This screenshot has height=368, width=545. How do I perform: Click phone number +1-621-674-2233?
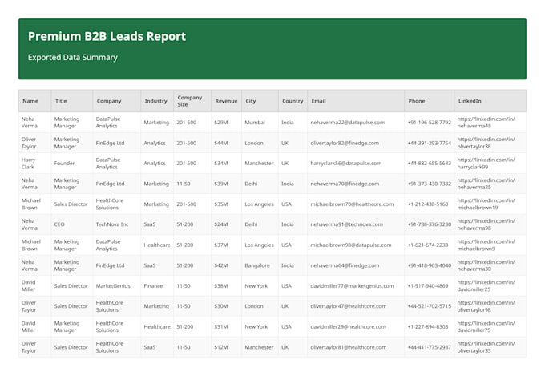pos(428,245)
